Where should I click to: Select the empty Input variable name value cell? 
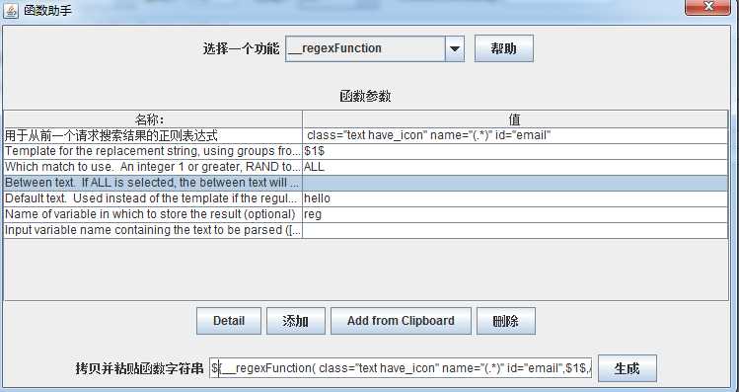pyautogui.click(x=515, y=230)
